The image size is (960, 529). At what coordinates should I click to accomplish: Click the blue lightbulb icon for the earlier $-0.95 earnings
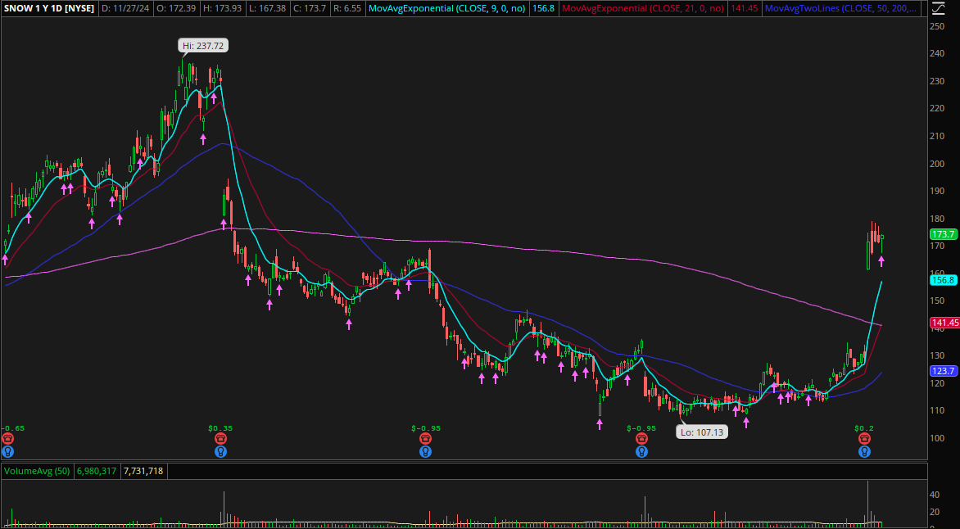(x=425, y=452)
